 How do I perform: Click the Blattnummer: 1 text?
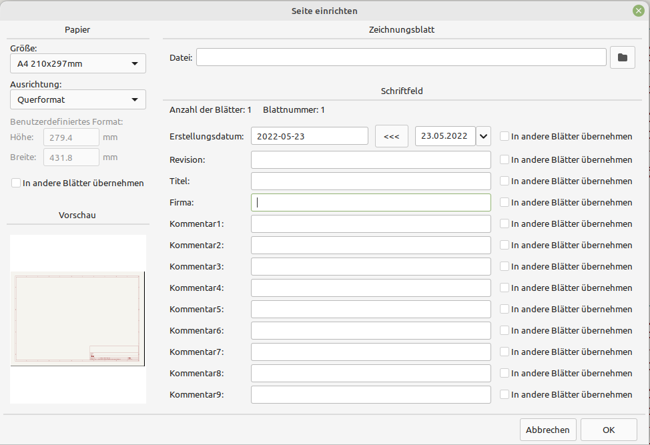point(294,110)
